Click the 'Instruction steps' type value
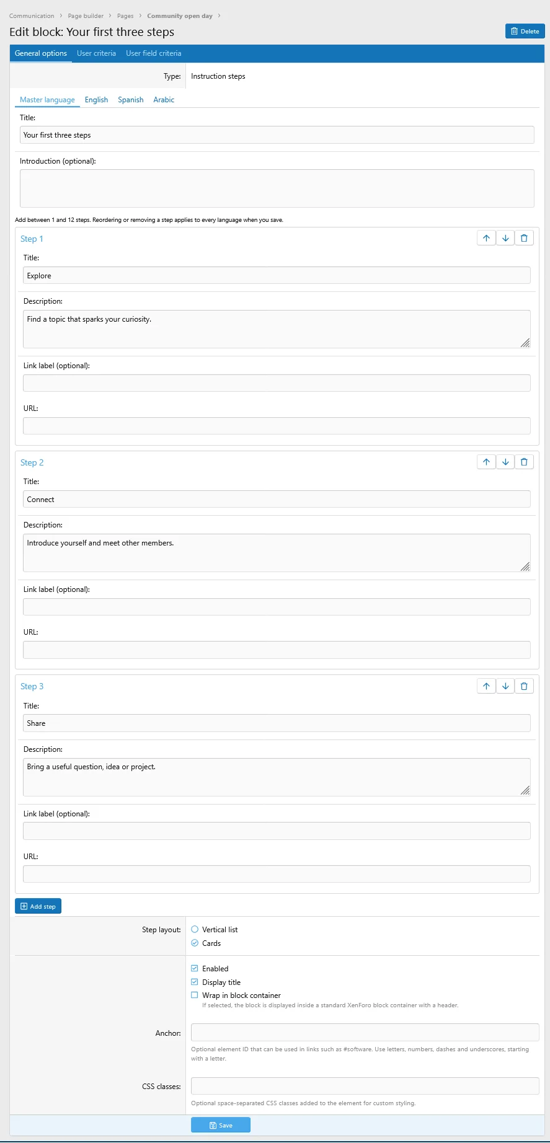The height and width of the screenshot is (1143, 550). (218, 76)
